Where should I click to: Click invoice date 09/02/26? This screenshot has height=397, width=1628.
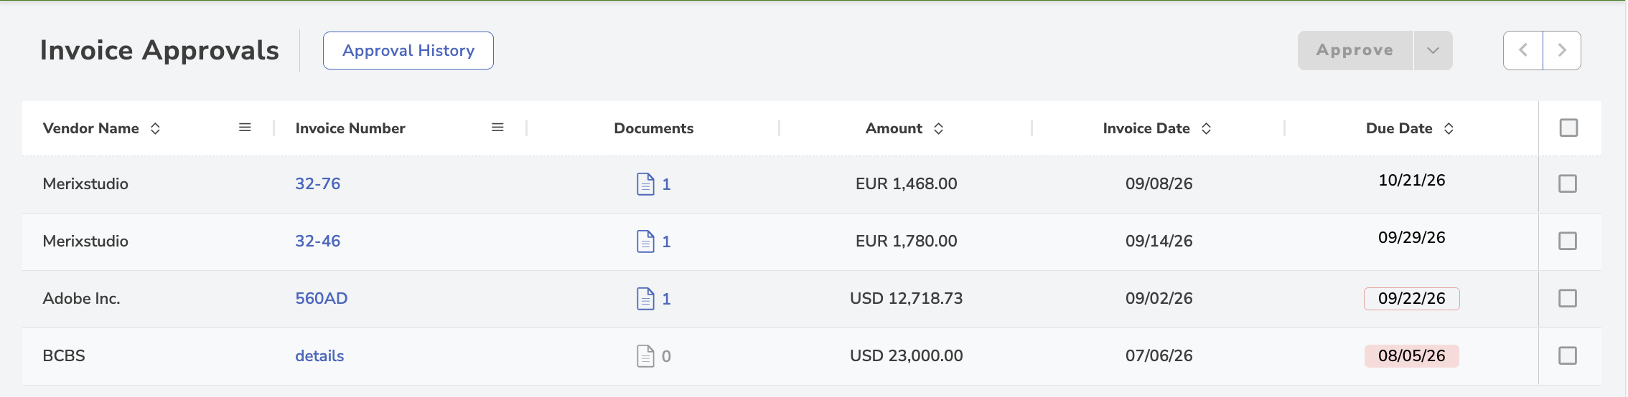point(1159,298)
